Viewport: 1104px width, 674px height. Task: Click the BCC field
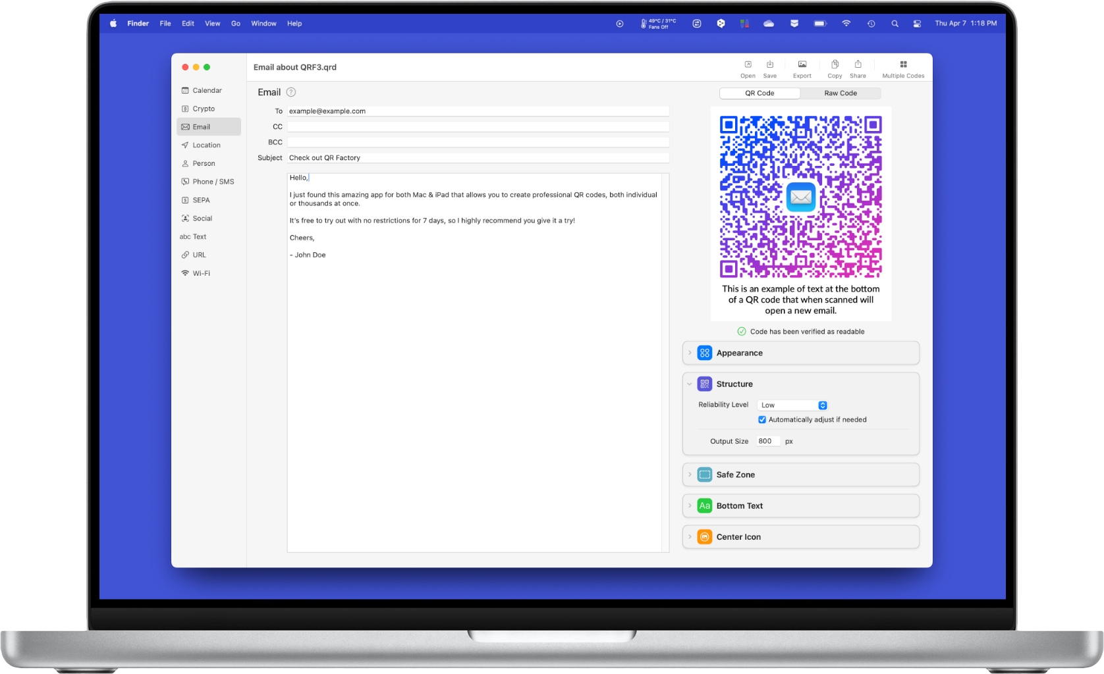coord(478,142)
